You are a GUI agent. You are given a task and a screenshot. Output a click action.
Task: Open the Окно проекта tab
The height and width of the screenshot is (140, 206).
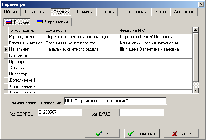pyautogui.click(x=134, y=12)
